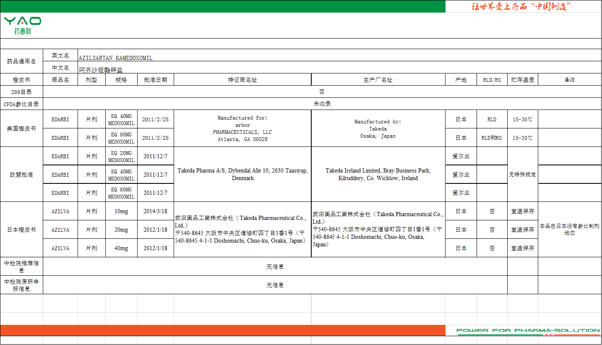Click the RLD/RS column header

point(492,80)
